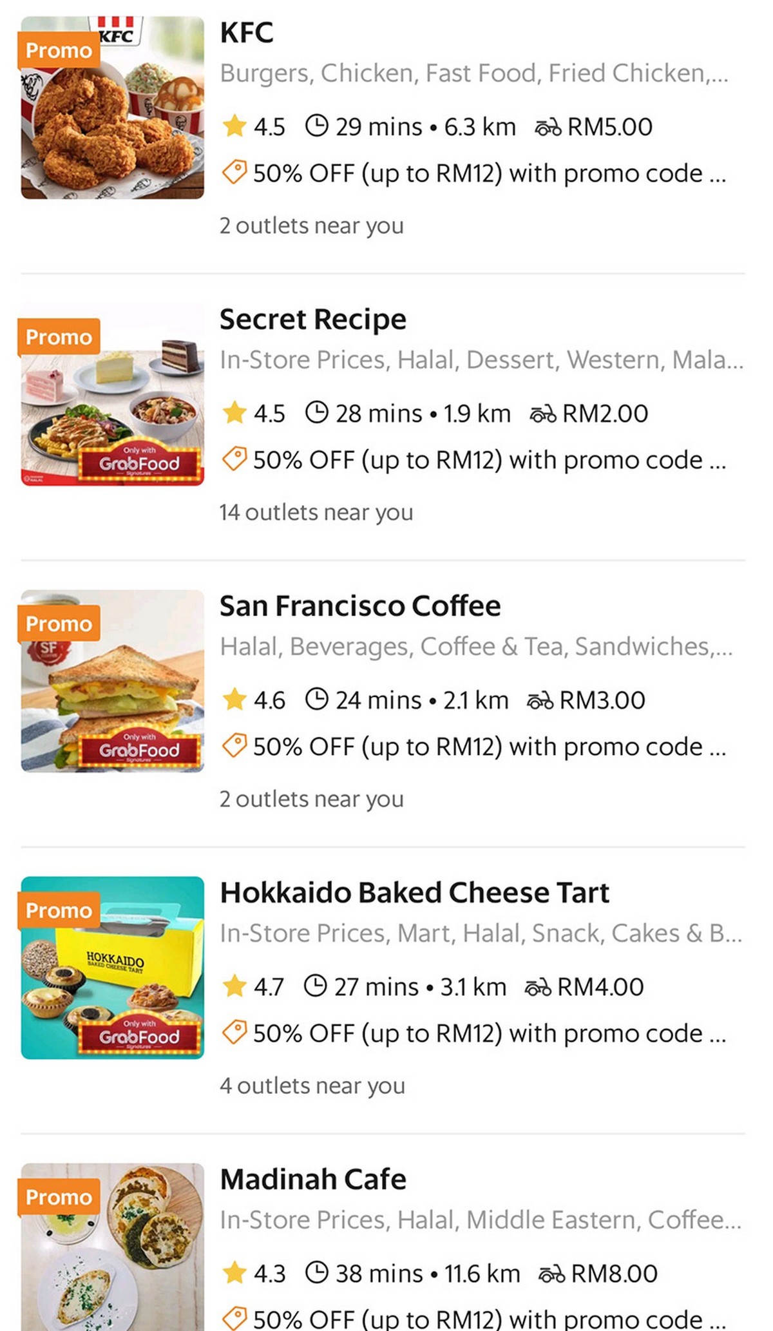
Task: Open Secret Recipe restaurant listing title
Action: (313, 319)
